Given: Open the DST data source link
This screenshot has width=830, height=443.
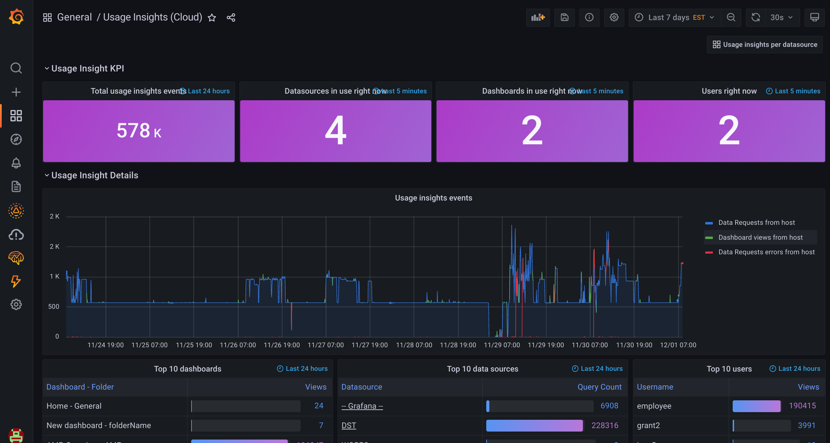Looking at the screenshot, I should click(x=349, y=425).
